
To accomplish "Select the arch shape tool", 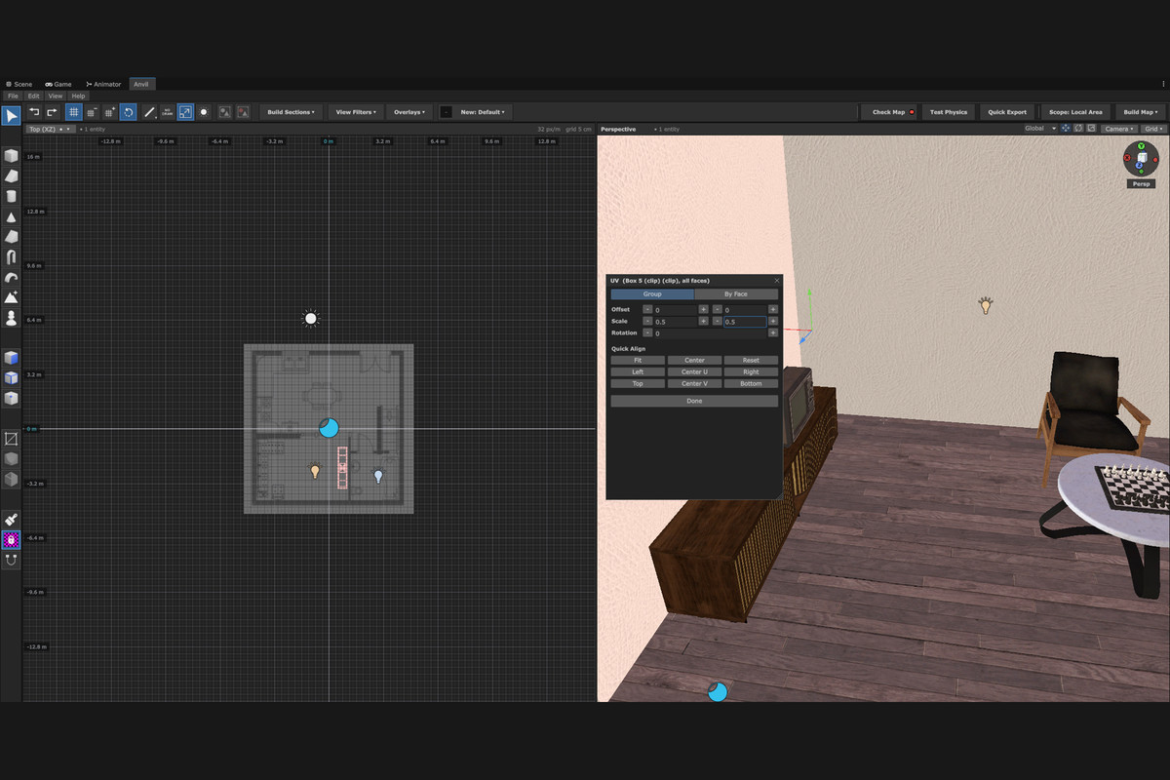I will tap(11, 257).
